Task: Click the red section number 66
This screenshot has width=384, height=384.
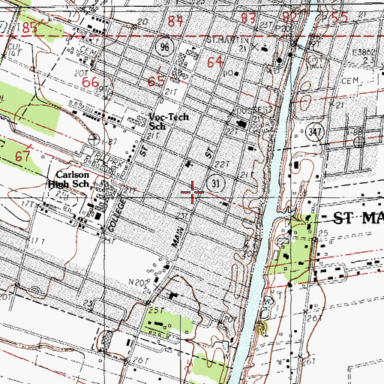Action: point(91,82)
